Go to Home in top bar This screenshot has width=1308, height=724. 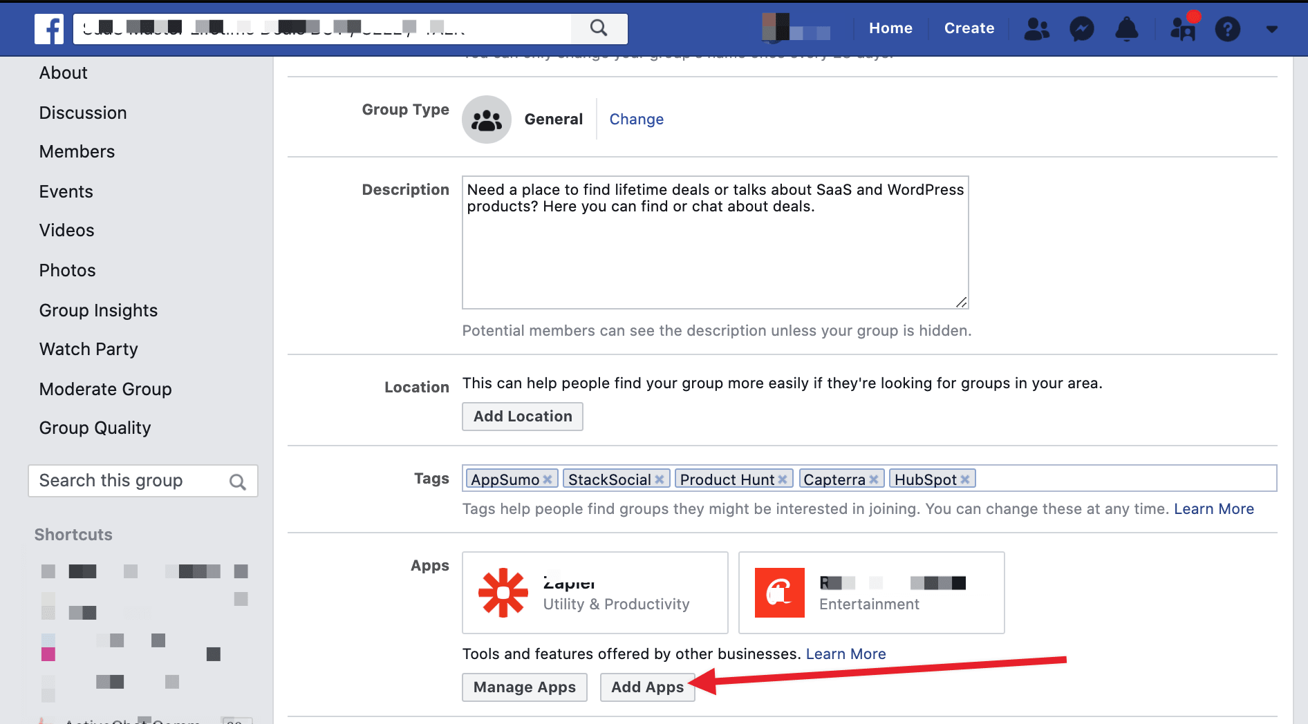pos(890,28)
